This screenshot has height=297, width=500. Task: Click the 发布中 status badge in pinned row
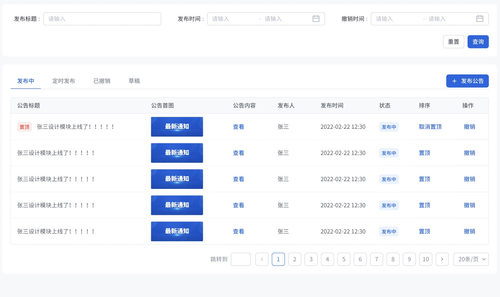(x=389, y=127)
